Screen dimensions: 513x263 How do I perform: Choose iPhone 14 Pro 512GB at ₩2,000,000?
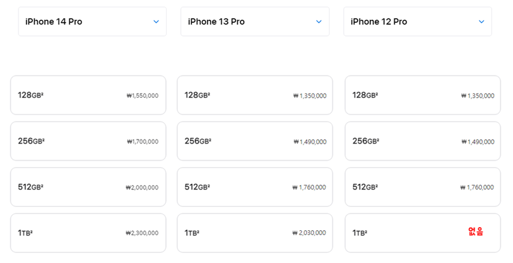click(x=89, y=187)
